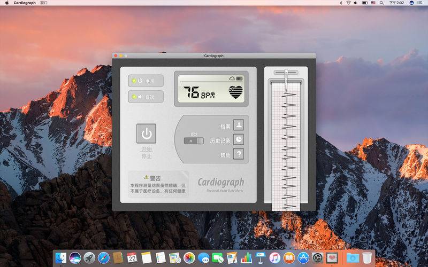Open the Apple menu

click(7, 3)
